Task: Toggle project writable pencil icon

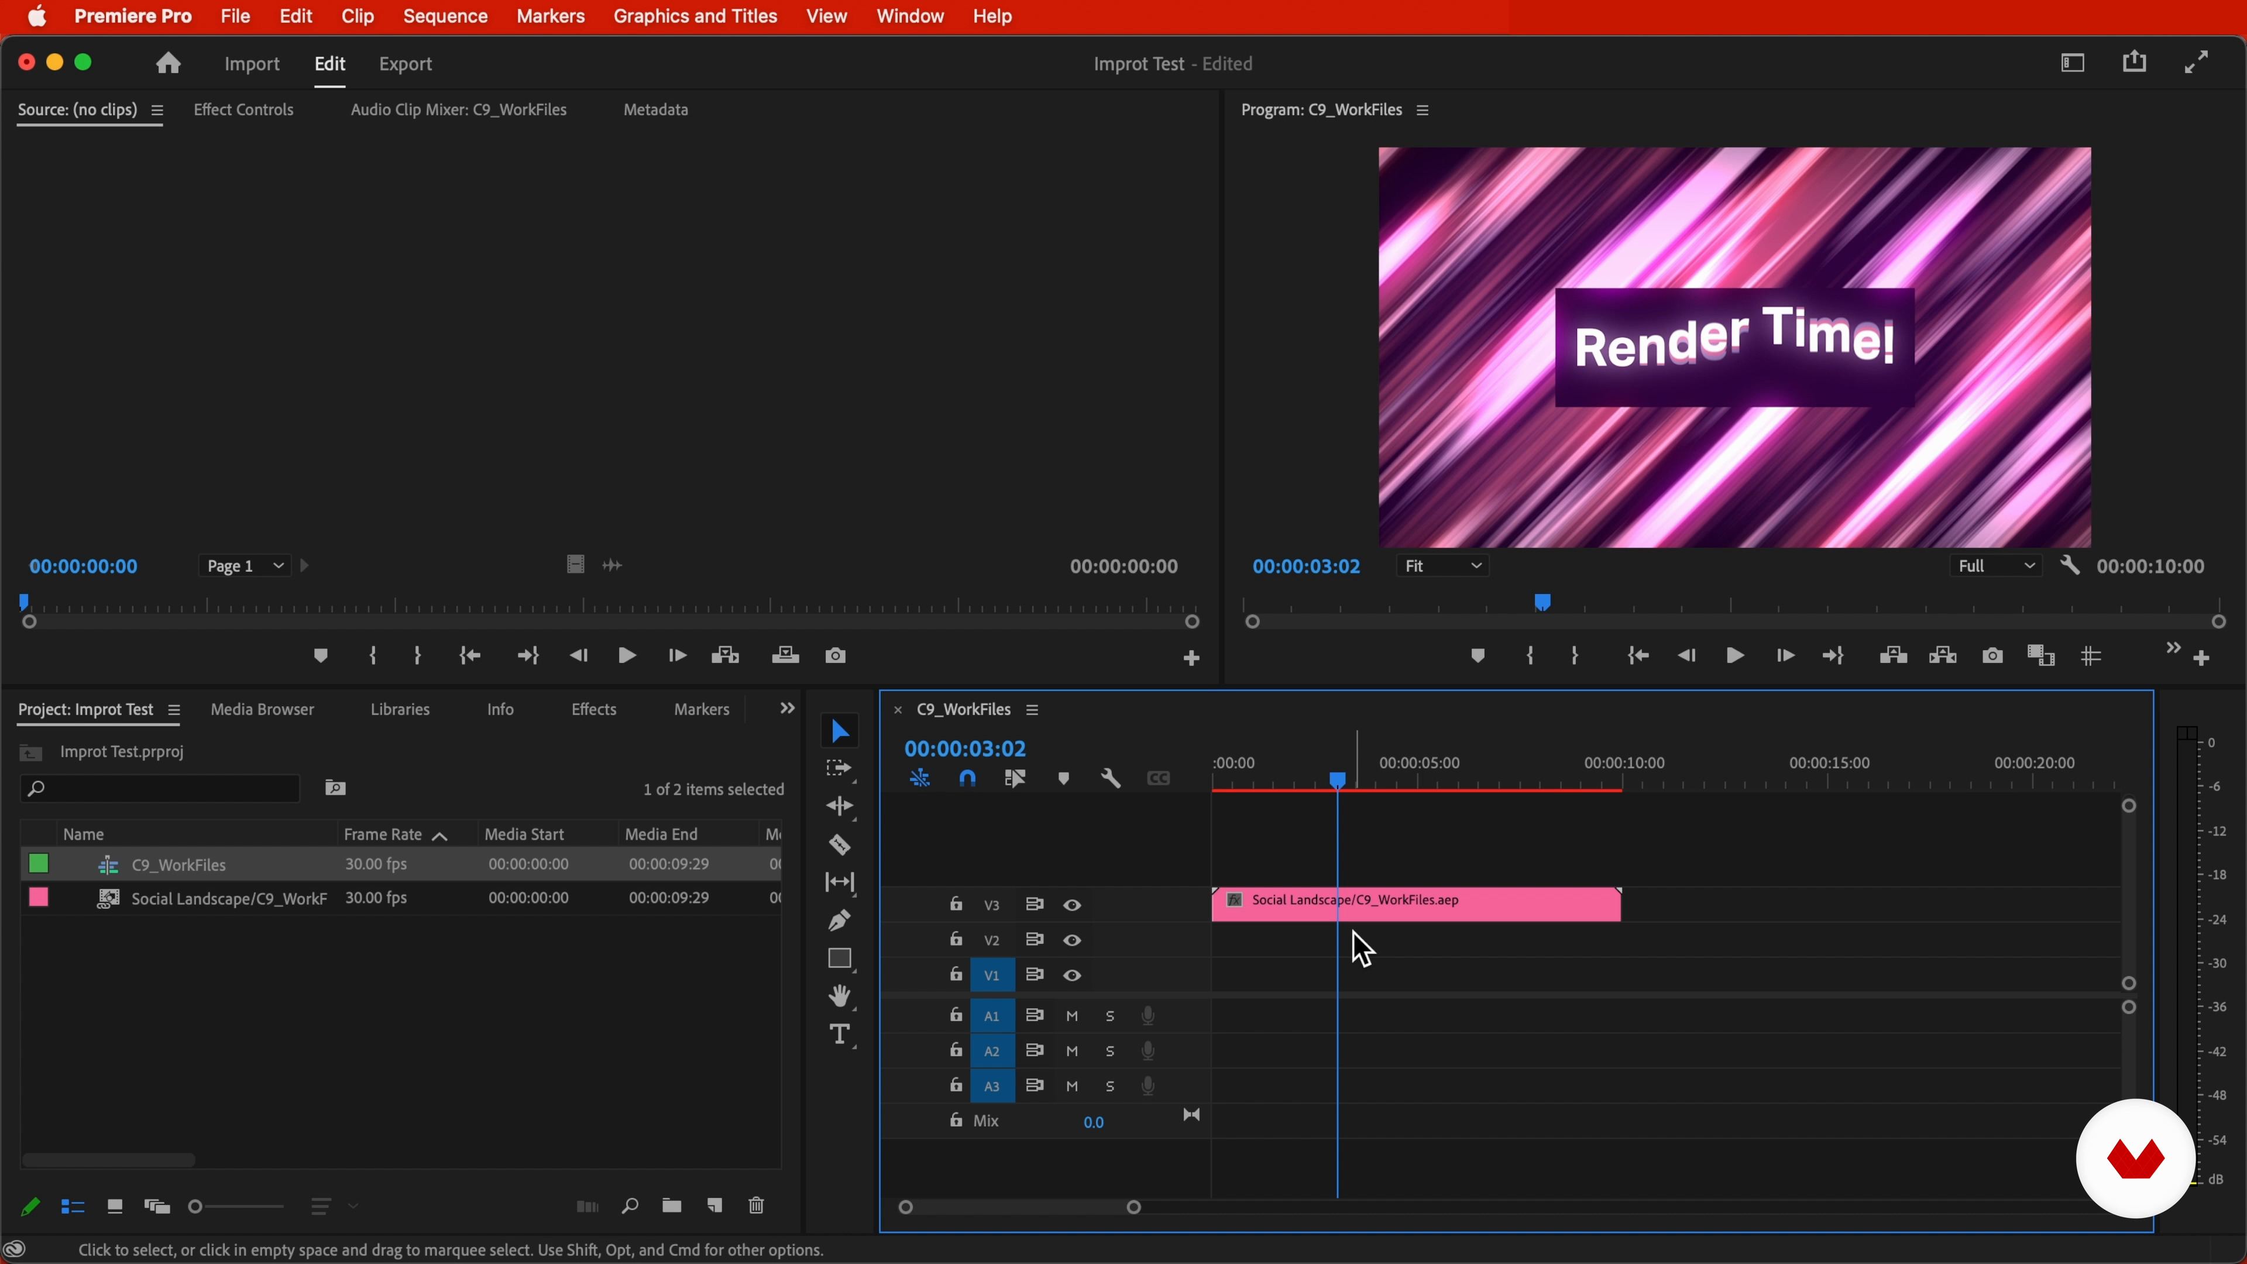Action: 30,1207
